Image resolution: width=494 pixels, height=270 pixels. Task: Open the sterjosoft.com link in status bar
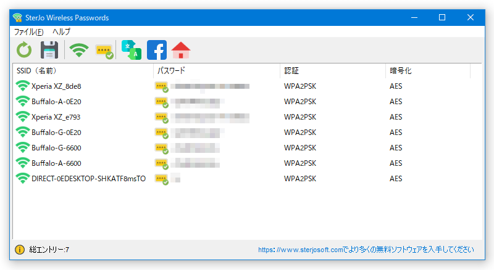366,250
